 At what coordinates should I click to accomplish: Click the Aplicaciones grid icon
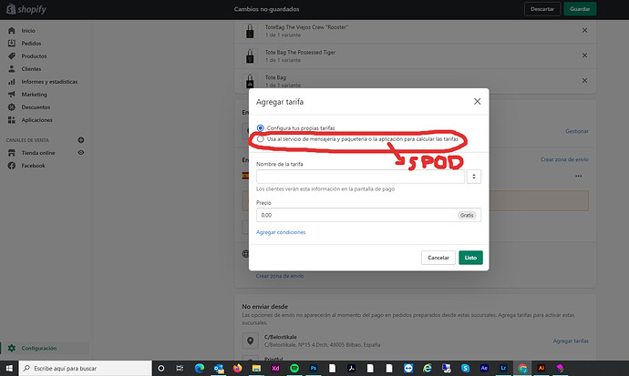click(12, 120)
